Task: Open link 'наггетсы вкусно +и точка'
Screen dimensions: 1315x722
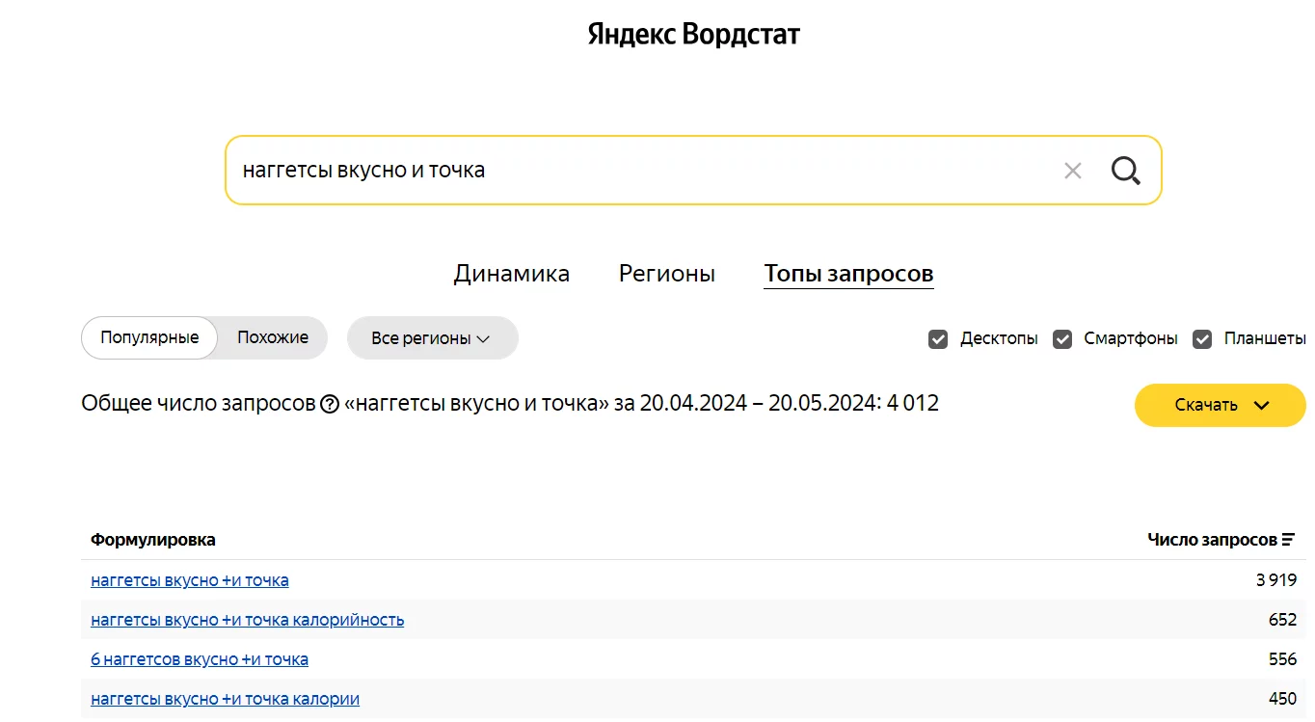Action: pos(190,580)
